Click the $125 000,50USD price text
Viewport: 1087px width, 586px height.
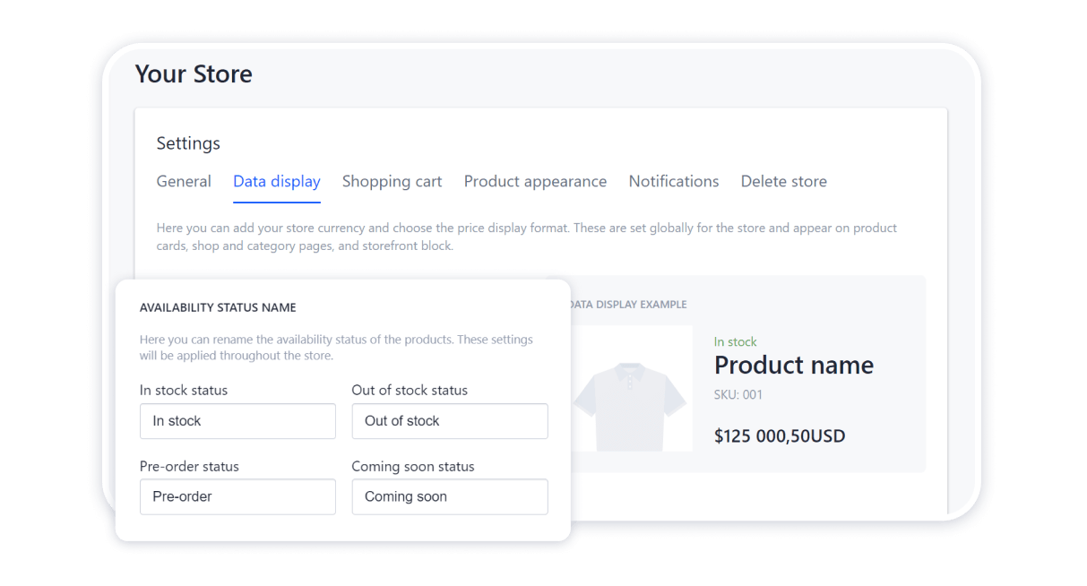coord(779,435)
